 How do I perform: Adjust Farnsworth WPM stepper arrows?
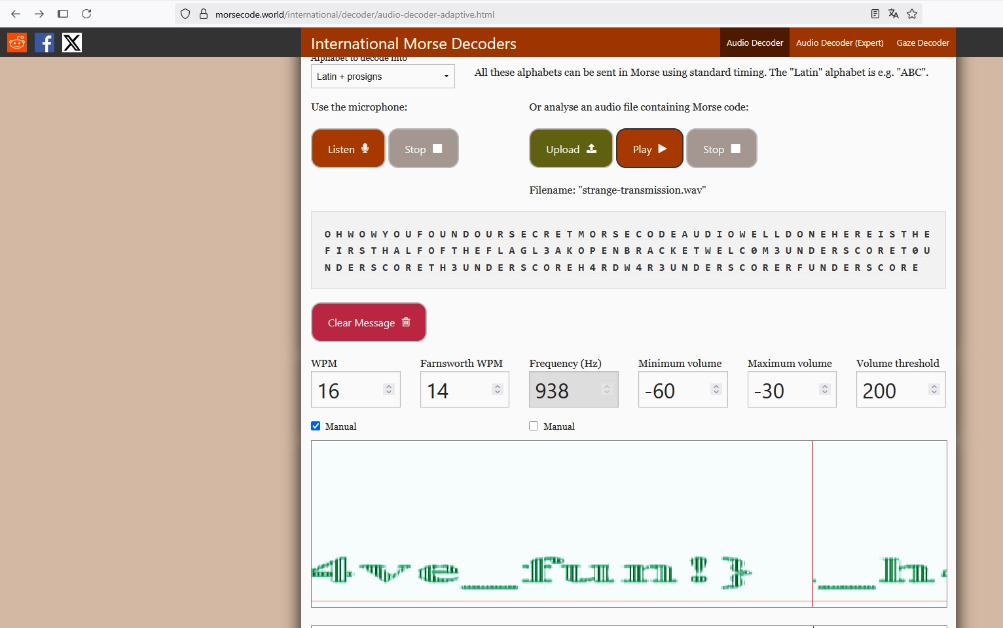[498, 389]
